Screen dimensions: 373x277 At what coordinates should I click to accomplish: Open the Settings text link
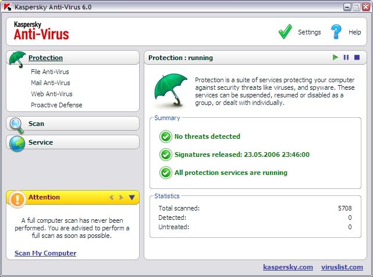click(309, 32)
